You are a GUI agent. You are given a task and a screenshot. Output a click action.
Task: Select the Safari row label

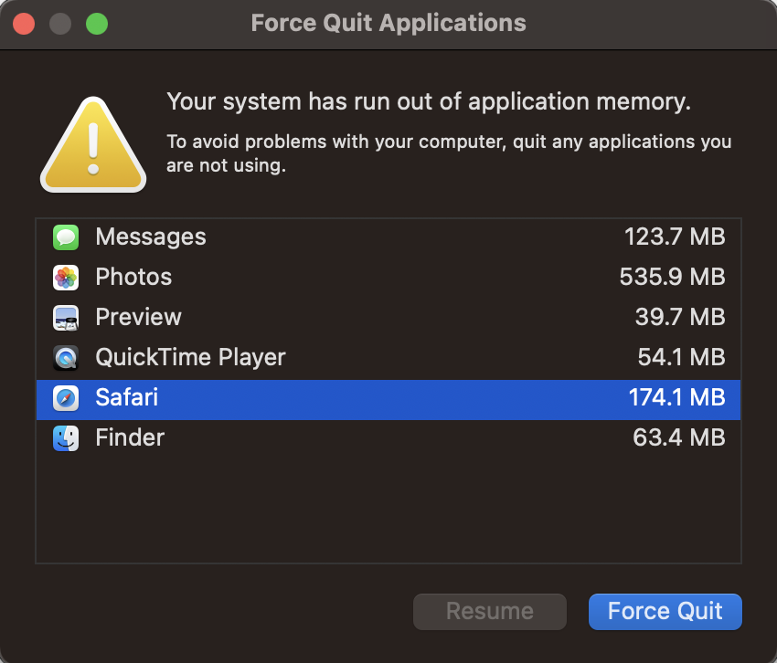pyautogui.click(x=127, y=397)
